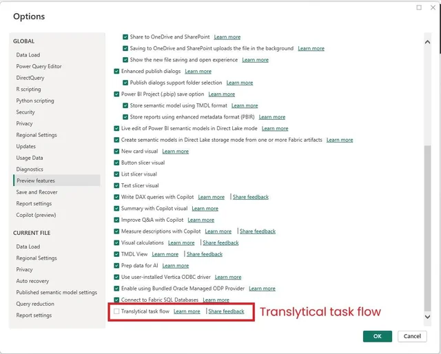Toggle Publish dialogs support folder selection
441x354 pixels.
125,83
